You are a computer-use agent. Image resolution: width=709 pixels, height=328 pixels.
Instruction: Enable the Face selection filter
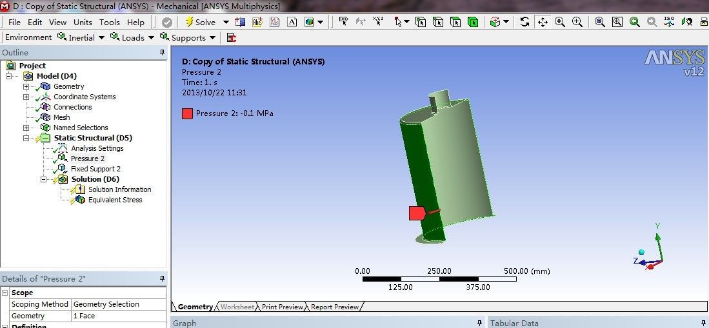pos(455,22)
